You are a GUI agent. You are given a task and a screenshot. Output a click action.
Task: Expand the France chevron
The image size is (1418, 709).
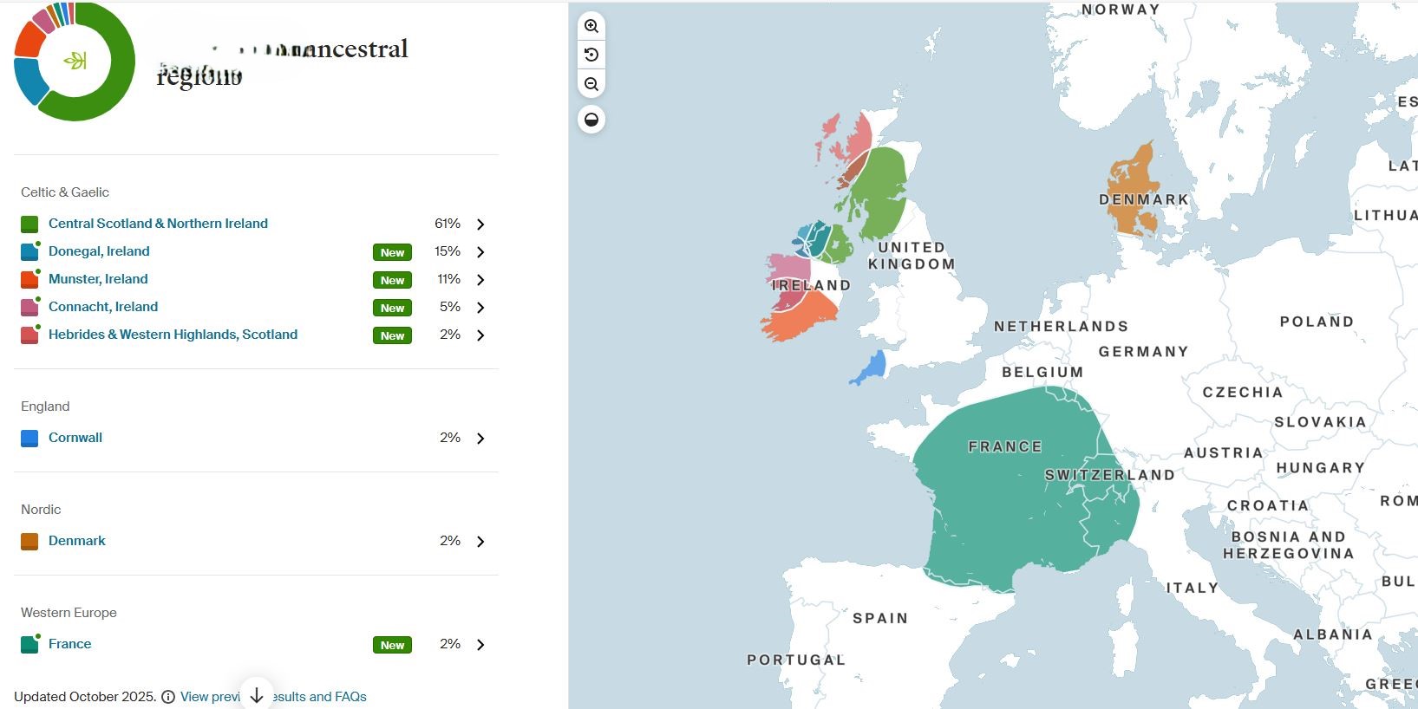(x=480, y=645)
